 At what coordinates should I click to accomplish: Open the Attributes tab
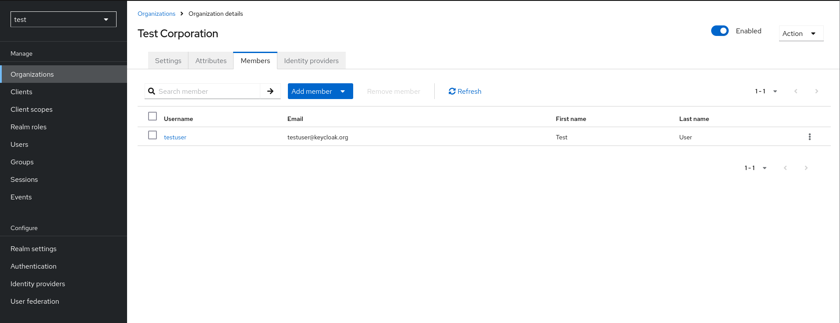tap(211, 60)
